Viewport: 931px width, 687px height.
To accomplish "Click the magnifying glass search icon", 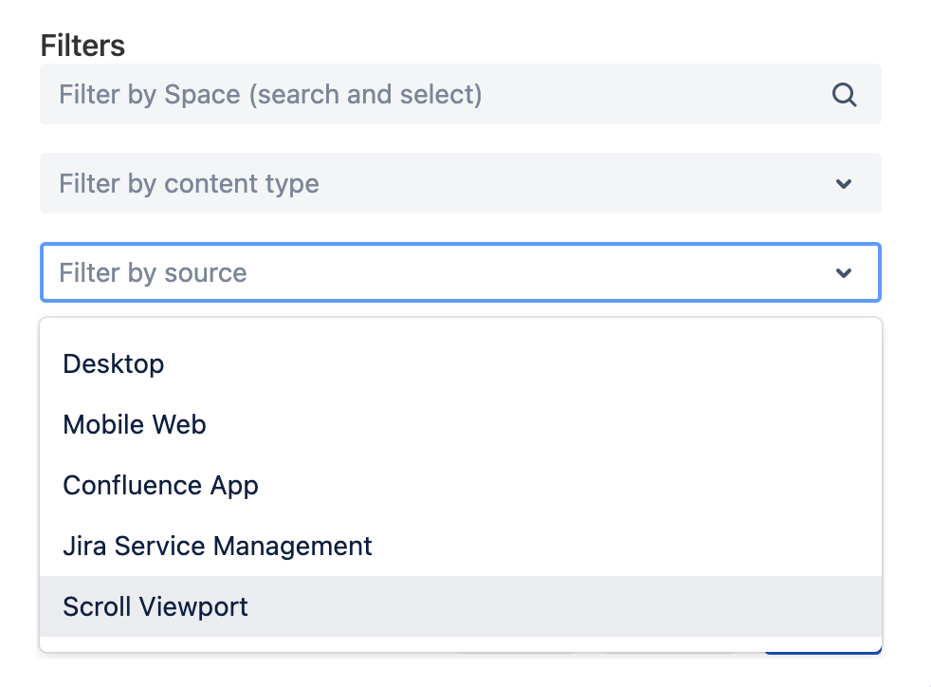I will click(x=844, y=94).
